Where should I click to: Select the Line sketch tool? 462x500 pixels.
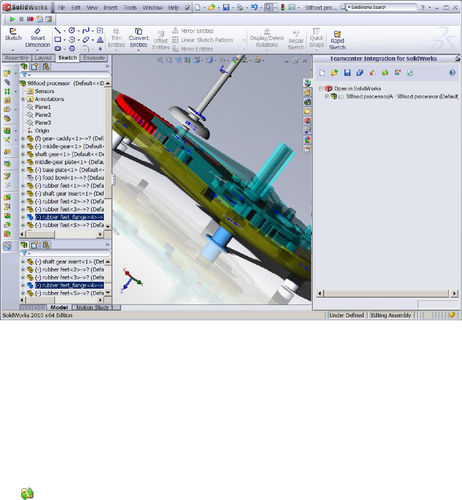[x=58, y=31]
